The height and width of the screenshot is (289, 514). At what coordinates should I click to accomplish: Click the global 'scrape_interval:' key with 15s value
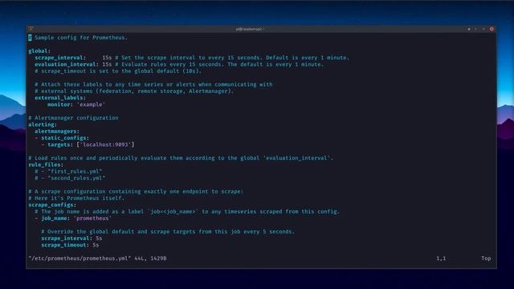[60, 58]
